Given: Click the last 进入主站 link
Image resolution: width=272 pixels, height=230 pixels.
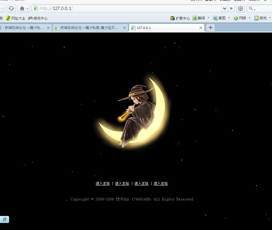Looking at the screenshot, I should pos(161,183).
